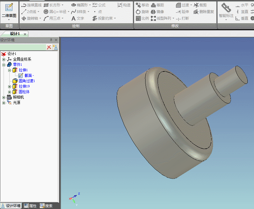Expand the 拉伸19 feature node
Image resolution: width=254 pixels, height=209 pixels.
(9, 87)
